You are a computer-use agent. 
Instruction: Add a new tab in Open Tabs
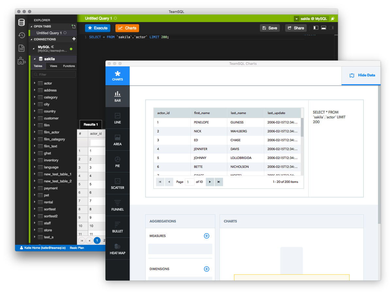[x=73, y=26]
